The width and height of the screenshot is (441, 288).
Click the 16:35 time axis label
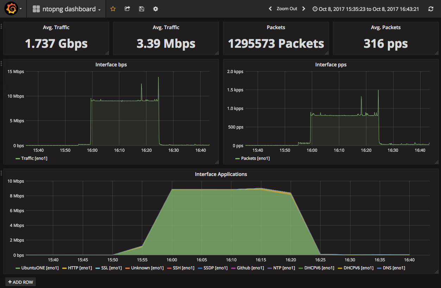coord(379,260)
